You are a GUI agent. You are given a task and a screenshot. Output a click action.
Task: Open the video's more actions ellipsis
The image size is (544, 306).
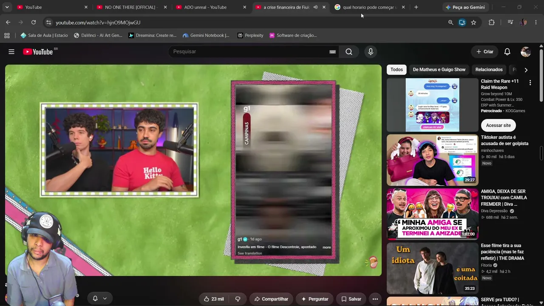pyautogui.click(x=375, y=299)
